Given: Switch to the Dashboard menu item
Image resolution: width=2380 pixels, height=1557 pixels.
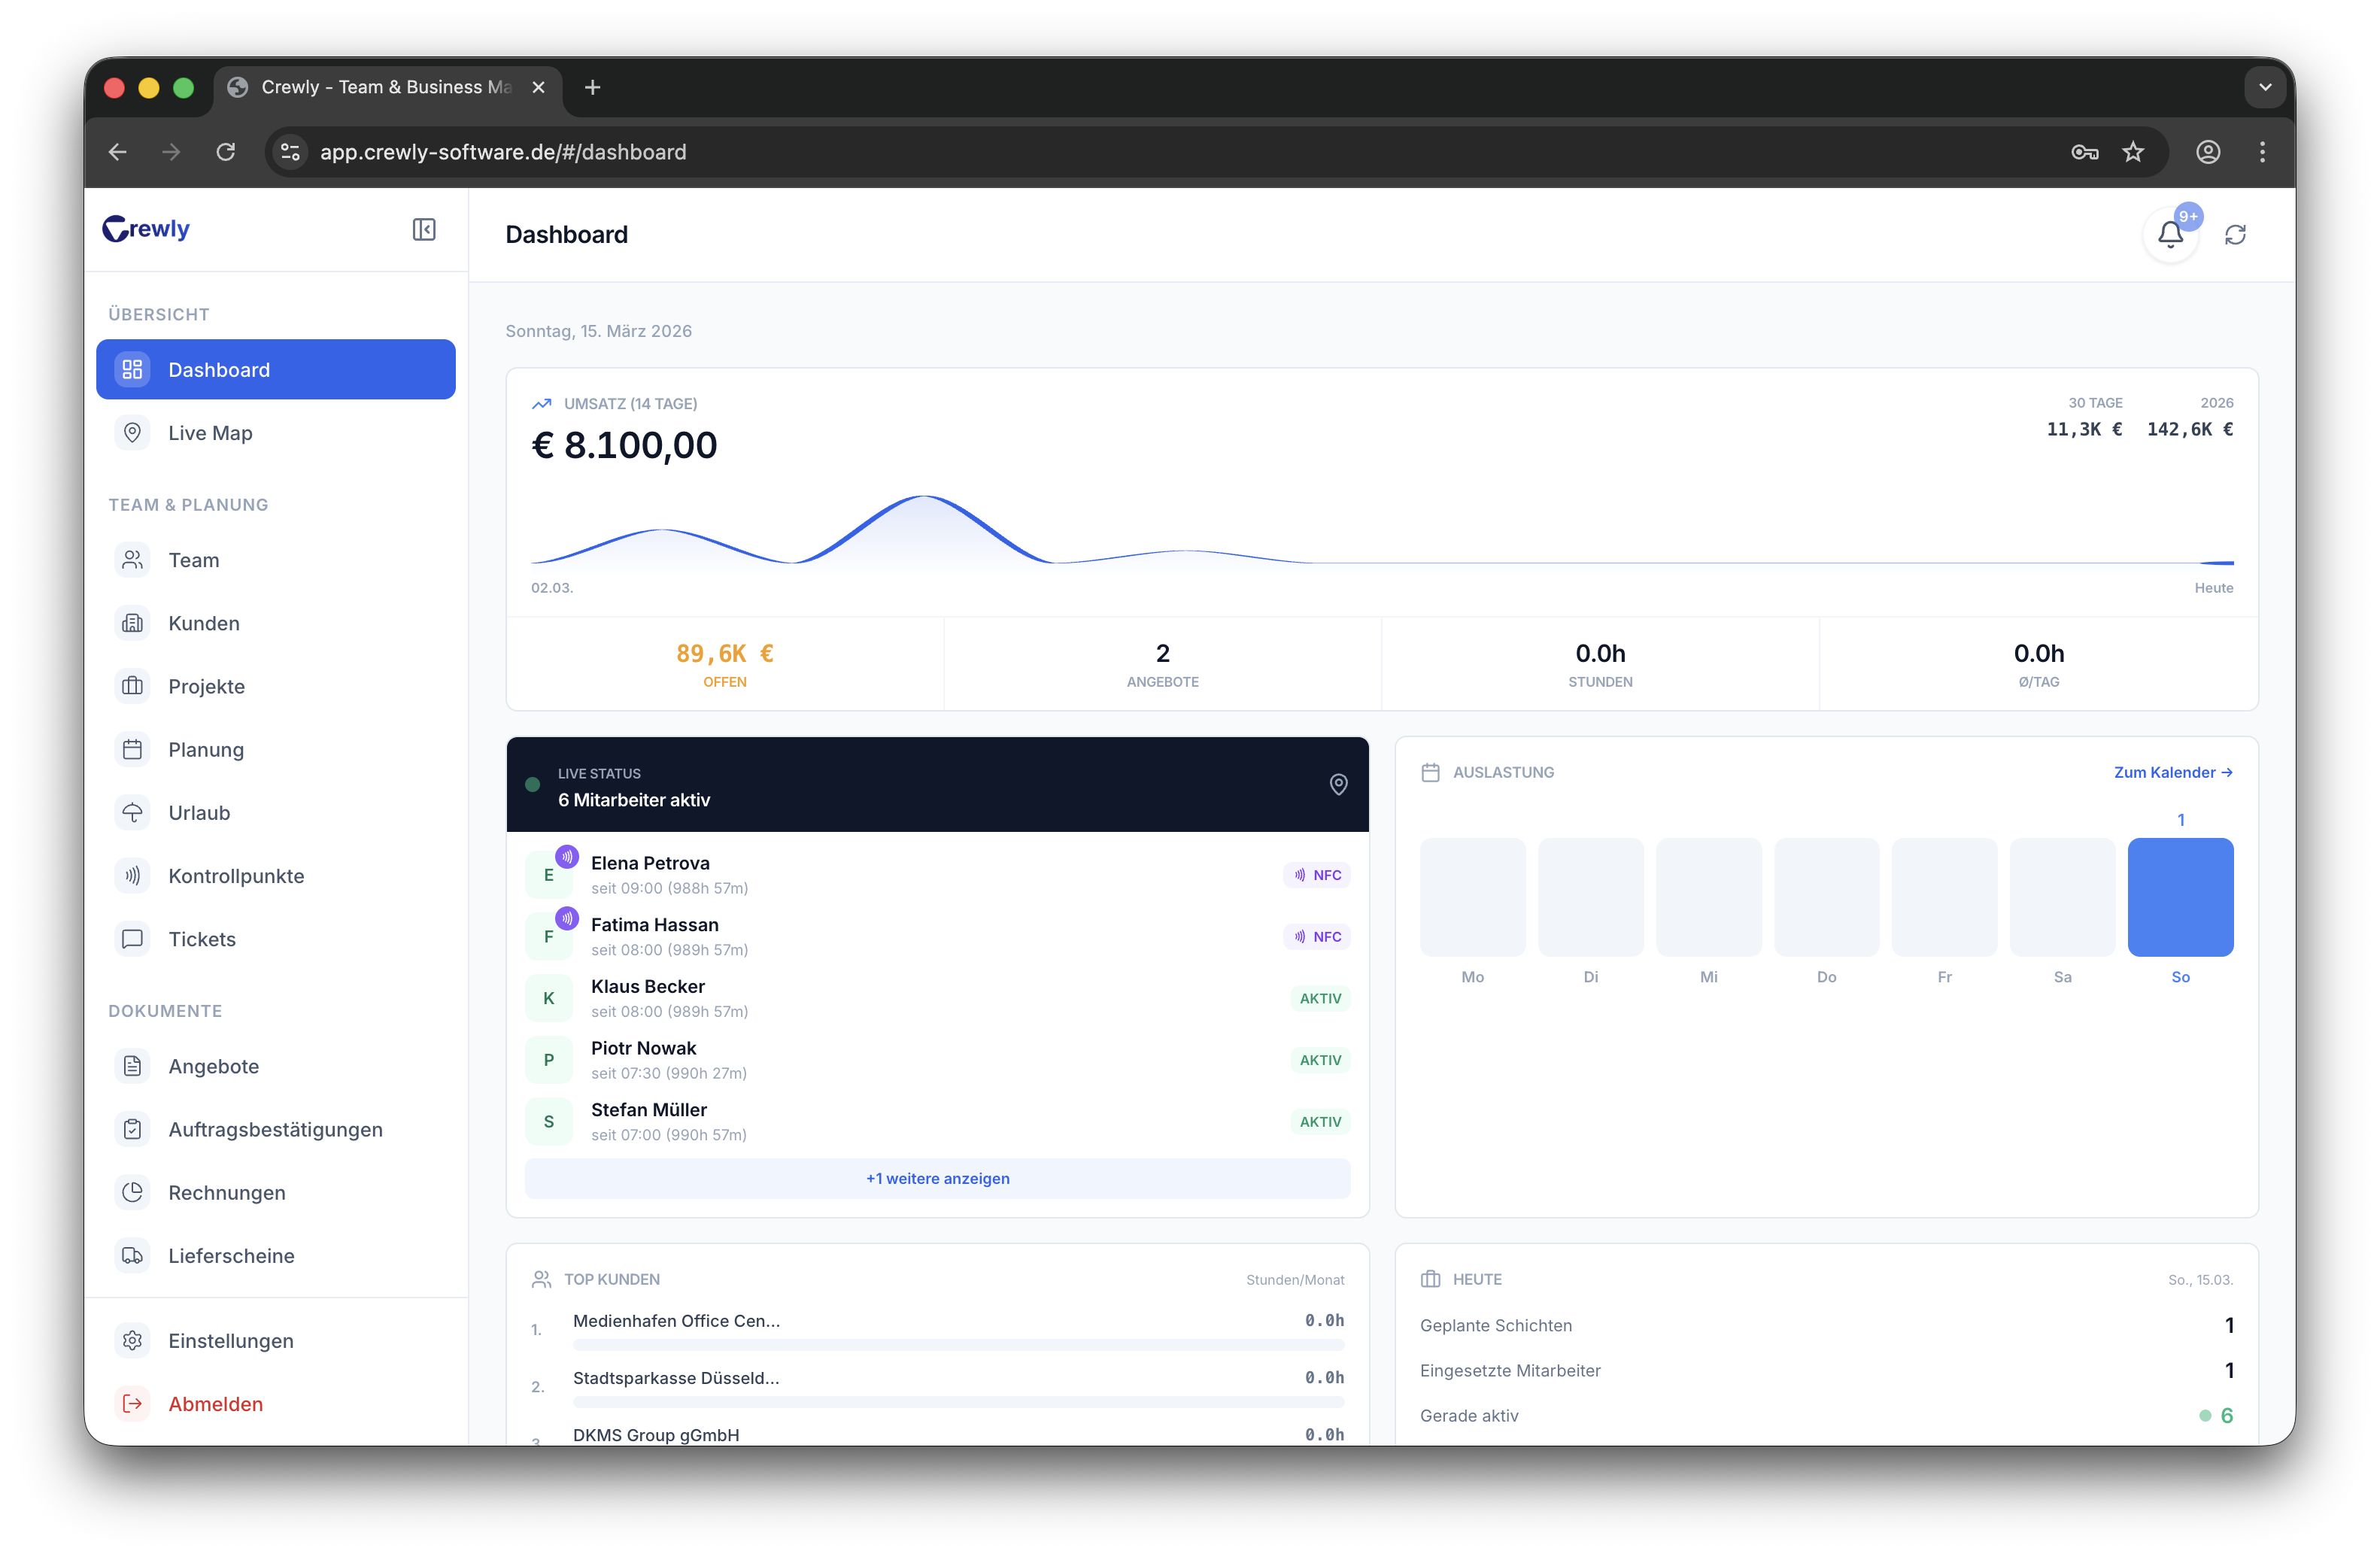Looking at the screenshot, I should 218,369.
